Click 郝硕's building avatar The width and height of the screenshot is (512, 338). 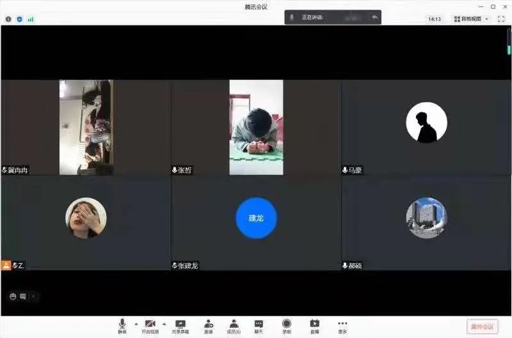(426, 218)
